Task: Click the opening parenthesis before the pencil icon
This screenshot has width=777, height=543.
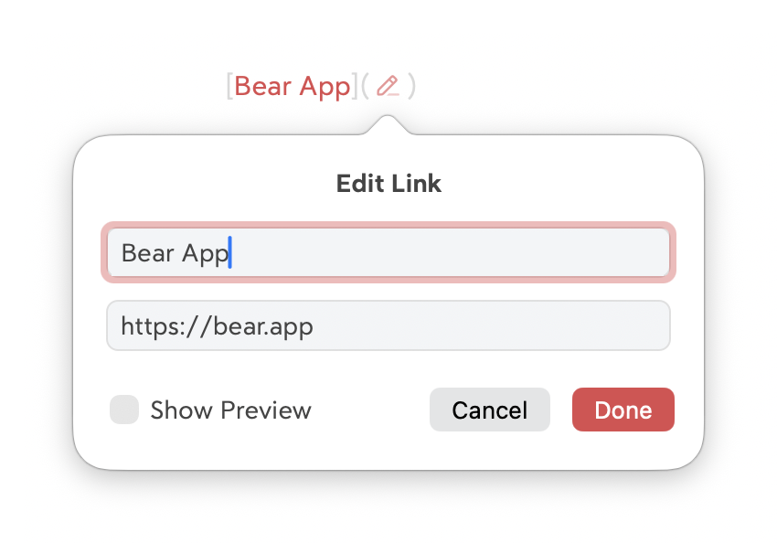Action: [x=365, y=86]
